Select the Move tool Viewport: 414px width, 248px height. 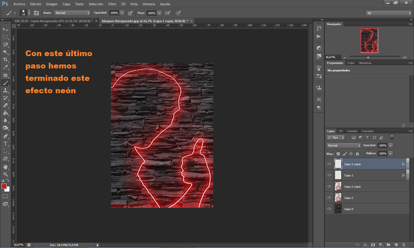pyautogui.click(x=6, y=29)
